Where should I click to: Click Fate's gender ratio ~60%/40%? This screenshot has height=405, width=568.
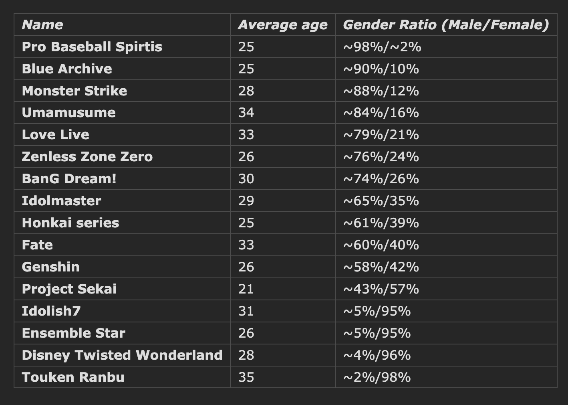(381, 245)
